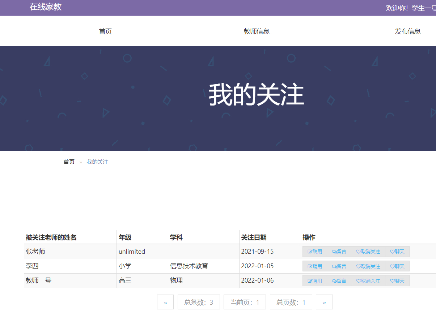Click the next page » arrow

click(324, 302)
